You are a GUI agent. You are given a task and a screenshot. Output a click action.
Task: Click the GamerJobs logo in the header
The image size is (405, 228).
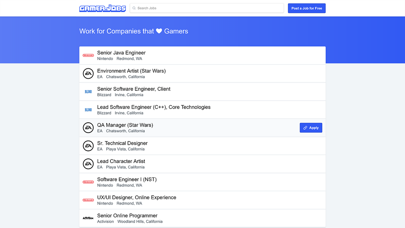(x=102, y=8)
